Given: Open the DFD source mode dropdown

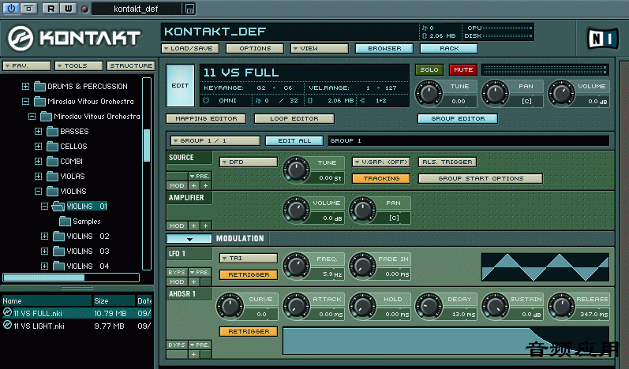Looking at the screenshot, I should (x=249, y=162).
